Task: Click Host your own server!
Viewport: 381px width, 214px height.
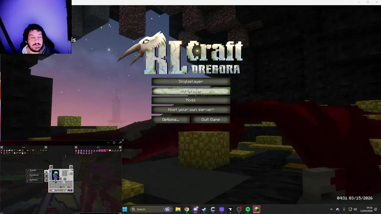Action: click(191, 110)
